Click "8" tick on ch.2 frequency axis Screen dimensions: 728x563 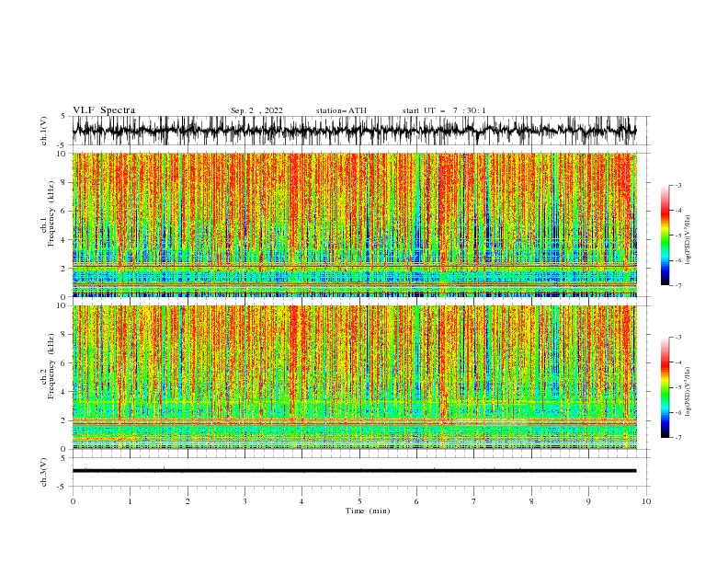tap(63, 335)
